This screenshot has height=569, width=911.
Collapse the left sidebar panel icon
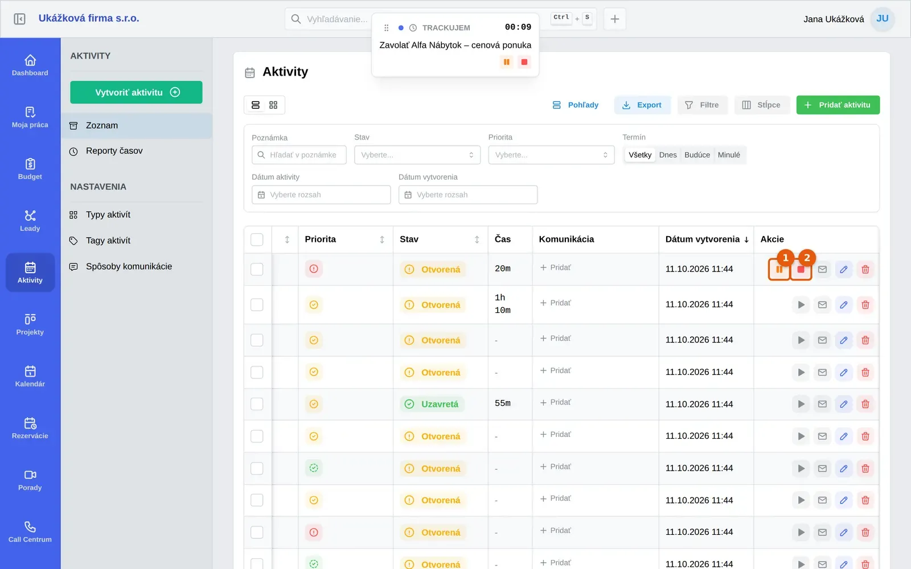pyautogui.click(x=19, y=19)
